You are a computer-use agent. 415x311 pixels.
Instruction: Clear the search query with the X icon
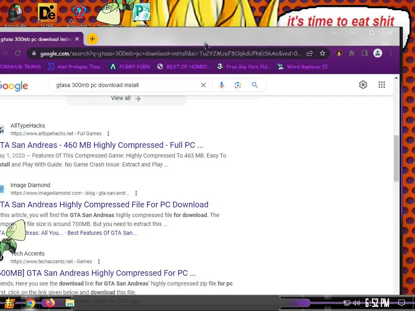tap(203, 85)
